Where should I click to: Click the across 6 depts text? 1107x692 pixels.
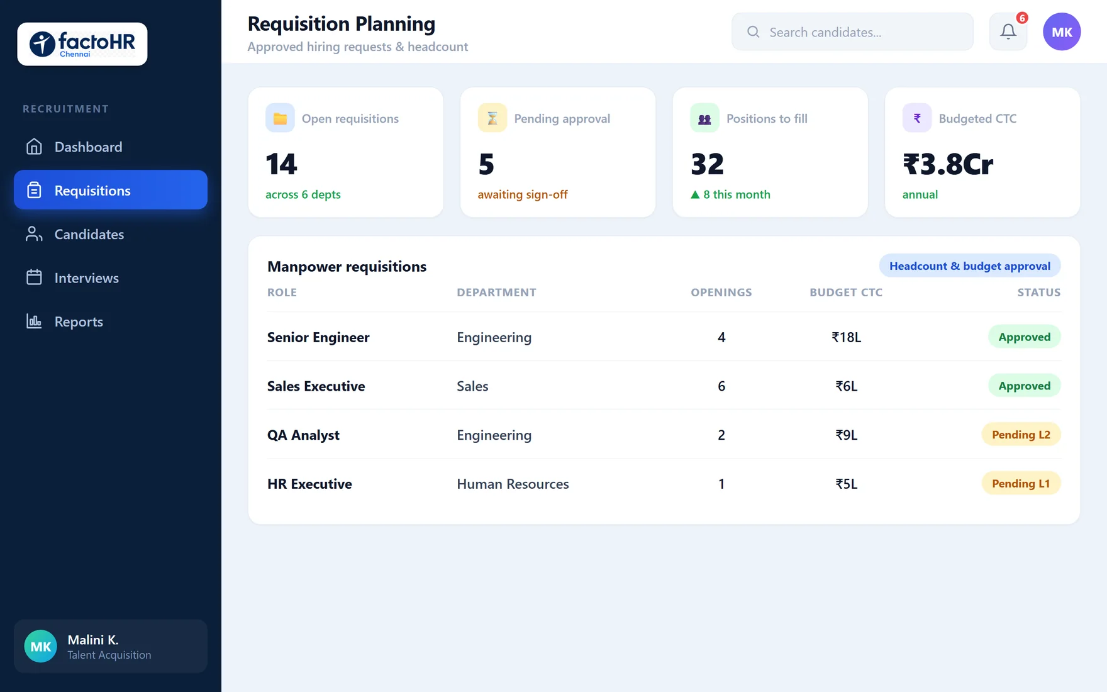[303, 195]
